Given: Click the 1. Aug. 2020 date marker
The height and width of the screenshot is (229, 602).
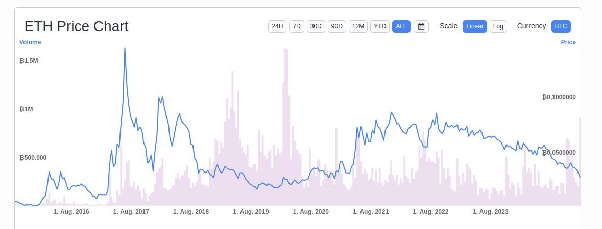Looking at the screenshot, I should click(311, 212).
